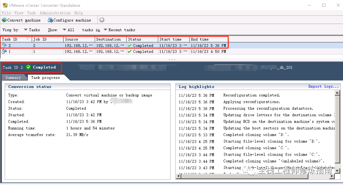Viewport: 343px width, 185px height.
Task: Click the 'Processing the reconfiguration datastore.' log entry
Action: (x=268, y=108)
